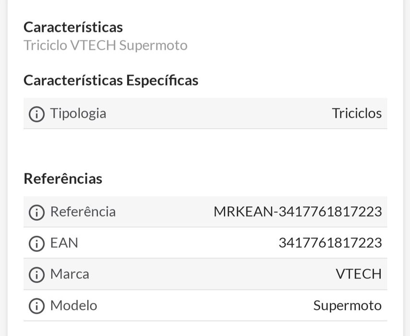
Task: Tap the info icon beside Referência
Action: [36, 212]
